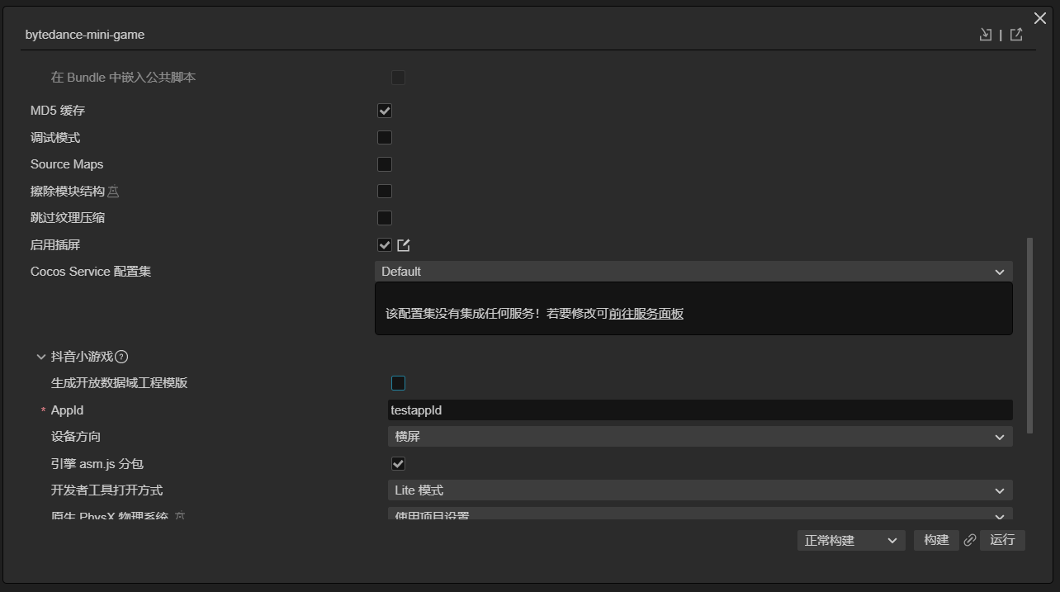Enable the 跳过纹理压缩 checkbox
The height and width of the screenshot is (592, 1060).
pos(385,218)
